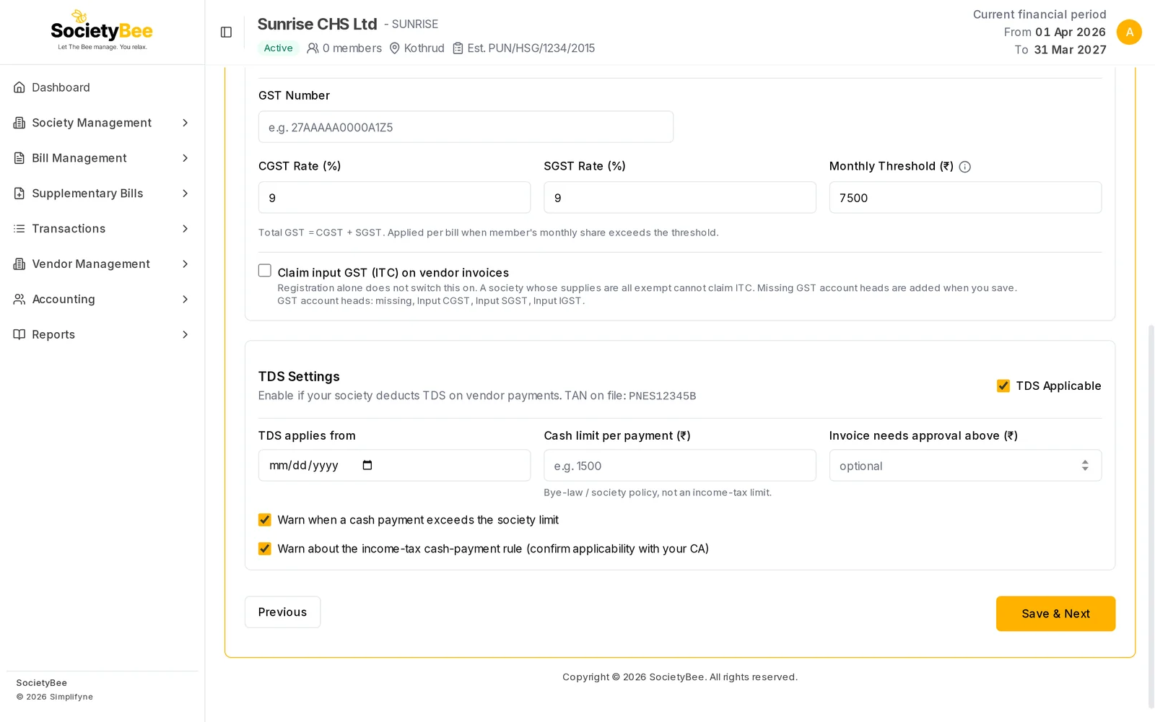The image size is (1155, 722).
Task: Enable Claim input GST (ITC) checkbox
Action: 265,271
